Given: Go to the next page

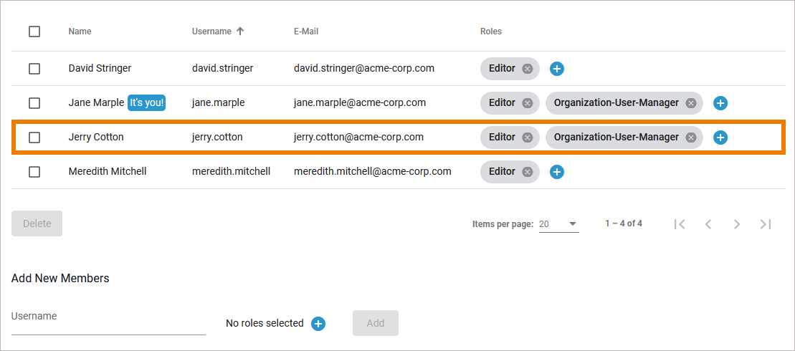Looking at the screenshot, I should (737, 224).
